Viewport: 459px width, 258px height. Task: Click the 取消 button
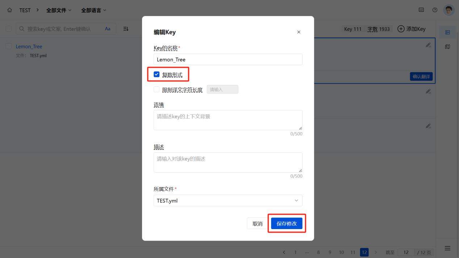(258, 224)
